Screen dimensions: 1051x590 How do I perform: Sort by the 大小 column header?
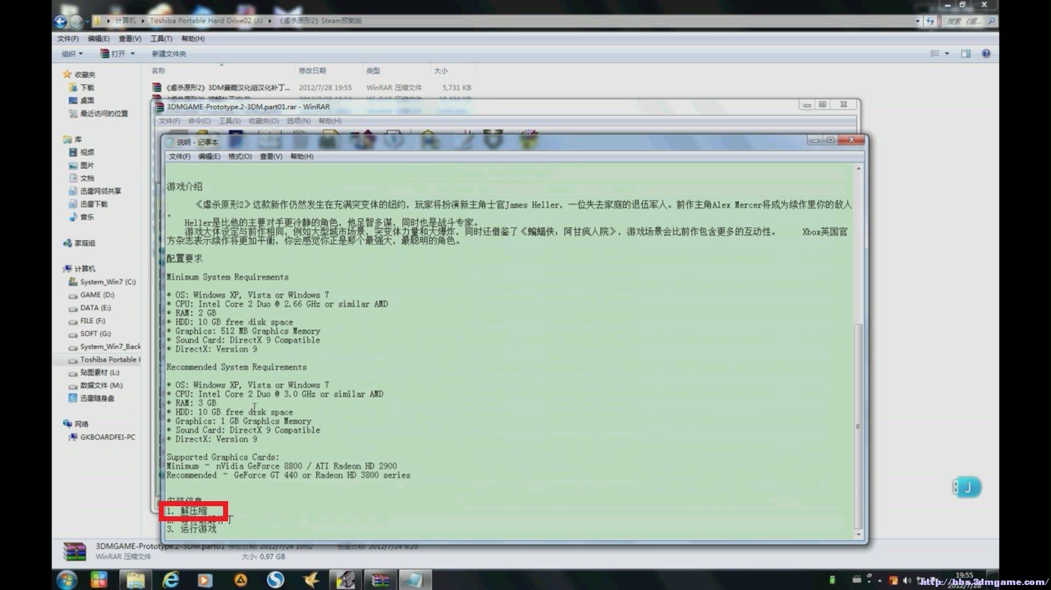click(x=440, y=71)
